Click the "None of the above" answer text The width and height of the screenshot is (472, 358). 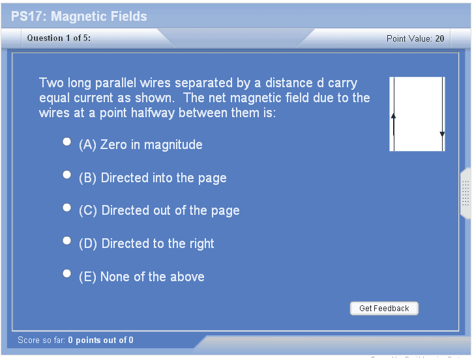point(152,277)
